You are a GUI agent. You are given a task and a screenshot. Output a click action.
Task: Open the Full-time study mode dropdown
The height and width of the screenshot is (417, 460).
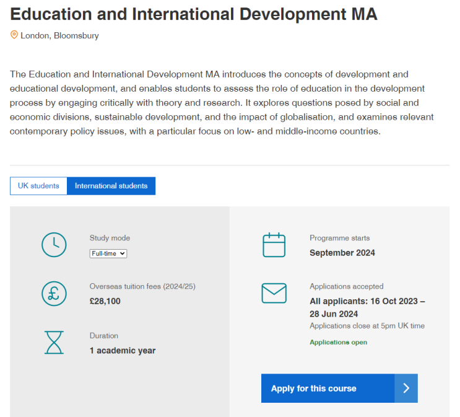pos(108,253)
